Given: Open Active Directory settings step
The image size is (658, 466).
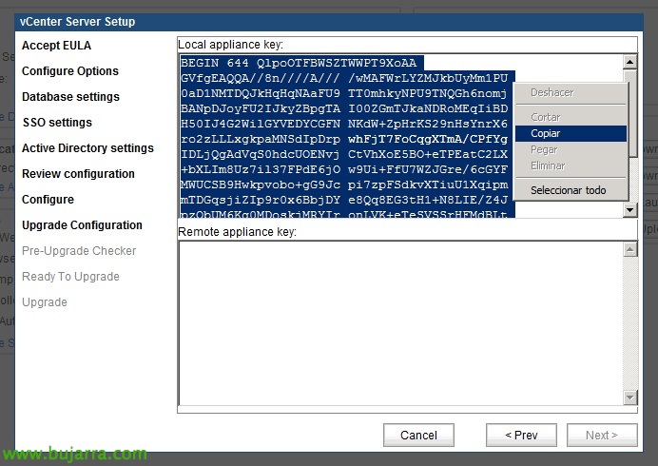Looking at the screenshot, I should coord(87,148).
